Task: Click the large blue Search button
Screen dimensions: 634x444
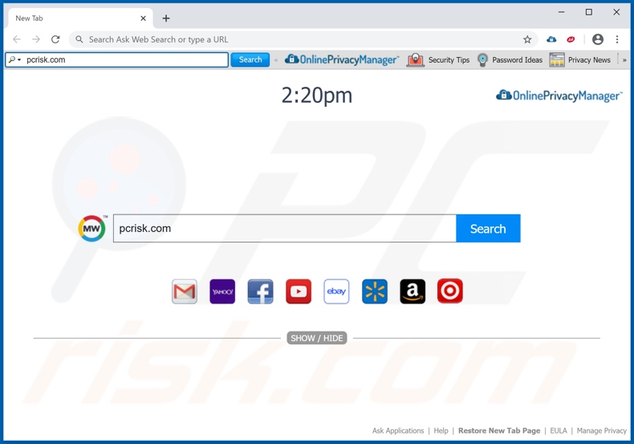Action: pyautogui.click(x=488, y=229)
